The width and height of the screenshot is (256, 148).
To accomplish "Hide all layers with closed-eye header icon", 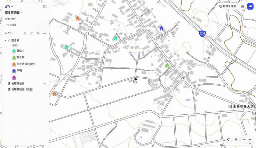I will 44,33.
